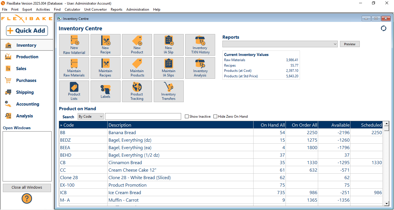The height and width of the screenshot is (210, 394).
Task: Sort by Available column header
Action: [334, 125]
